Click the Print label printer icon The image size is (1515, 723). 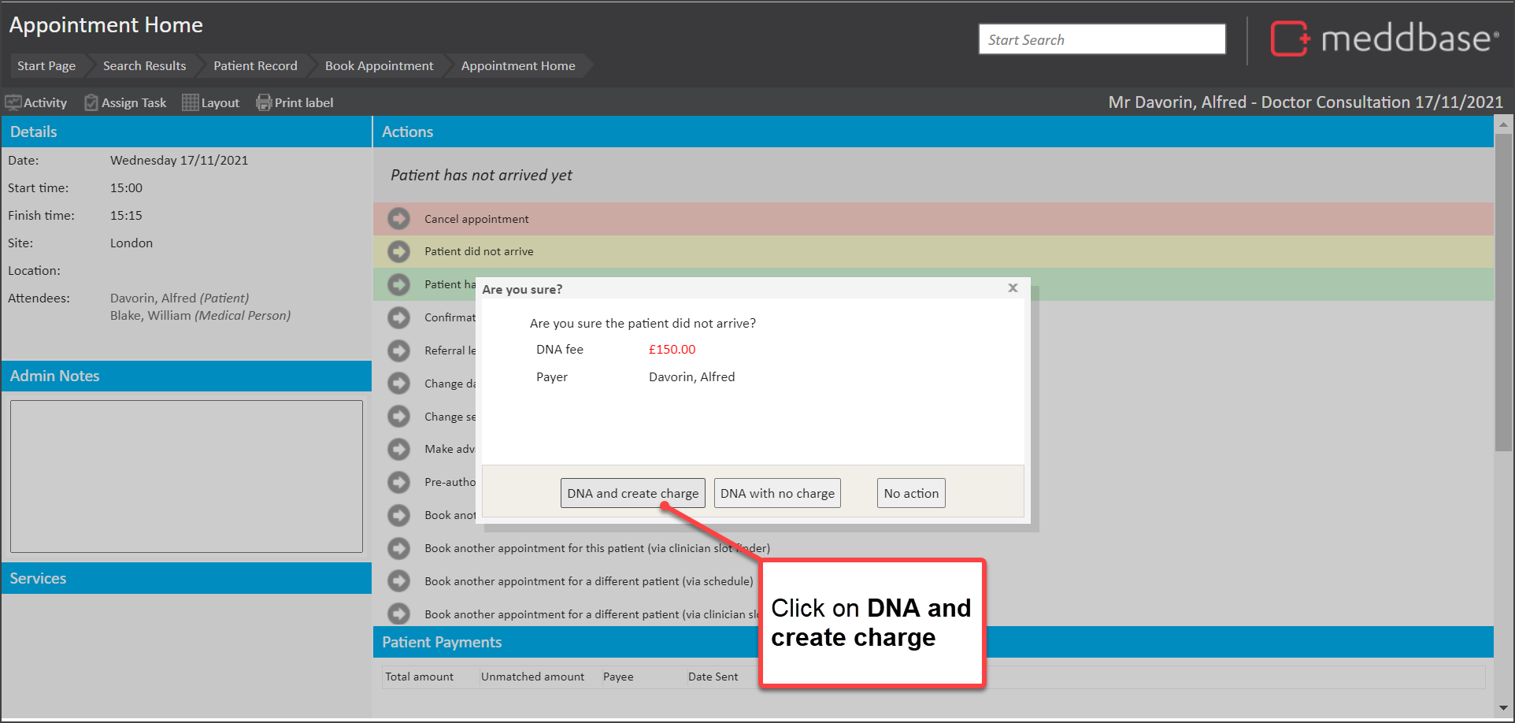coord(264,103)
